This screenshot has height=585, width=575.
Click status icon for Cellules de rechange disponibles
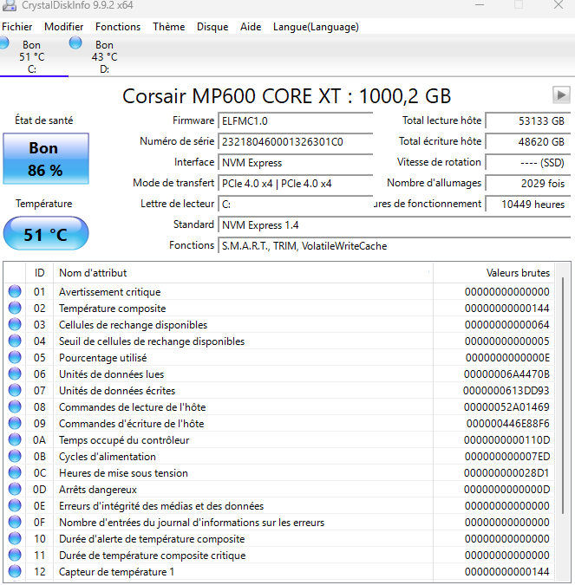15,324
